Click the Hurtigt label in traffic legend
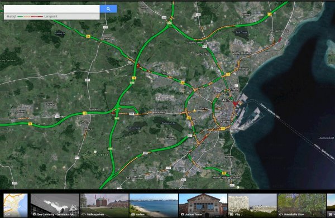Screen dimensions: 335x218 point(12,16)
